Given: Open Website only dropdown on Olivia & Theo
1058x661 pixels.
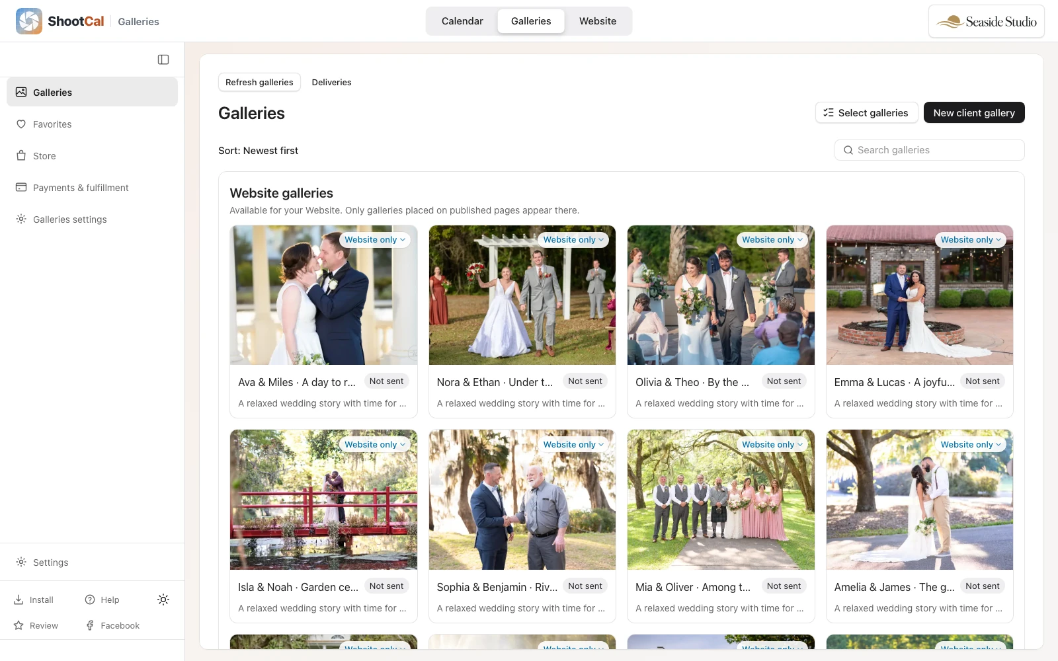Looking at the screenshot, I should [772, 240].
